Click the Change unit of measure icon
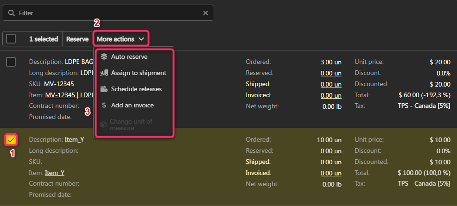 pos(104,125)
